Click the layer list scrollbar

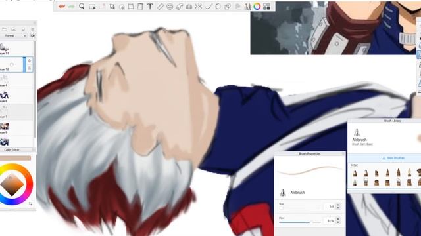click(35, 88)
